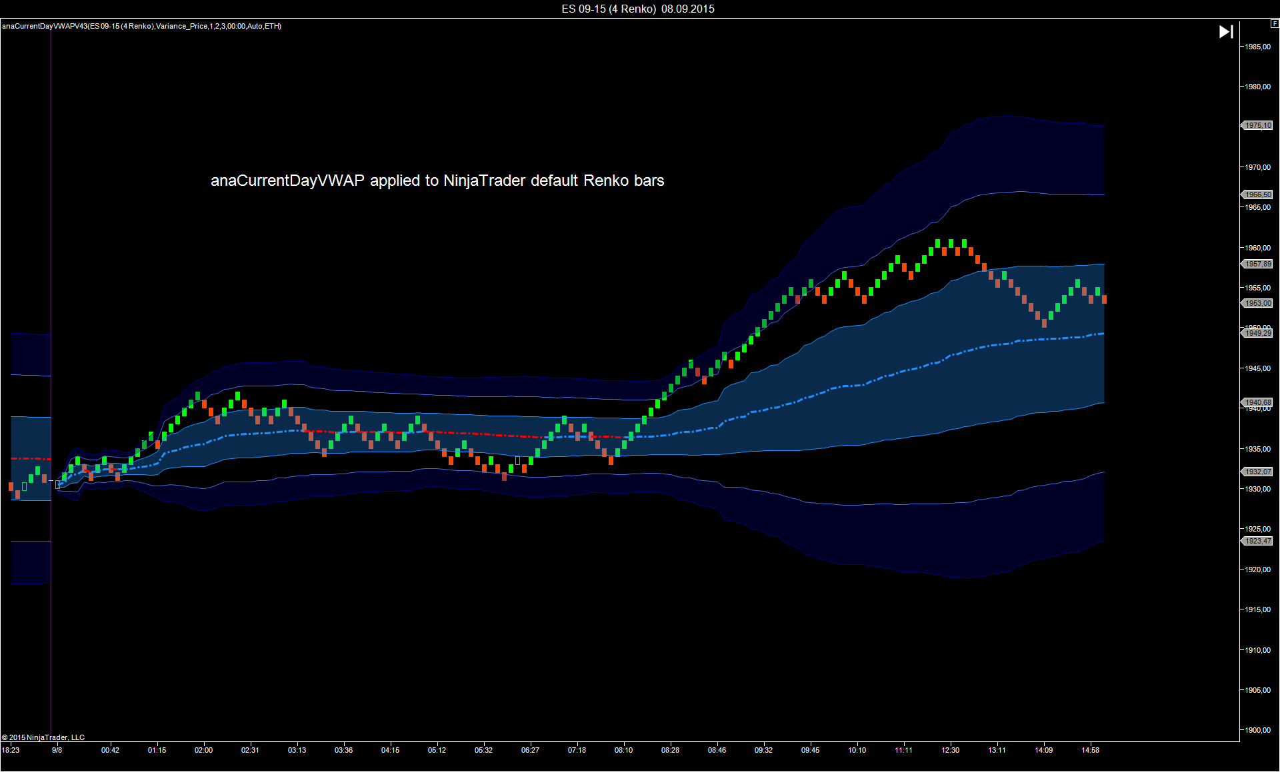Click the 2015 NinjaTrader, LLC copyright text
The width and height of the screenshot is (1280, 772).
pos(43,737)
